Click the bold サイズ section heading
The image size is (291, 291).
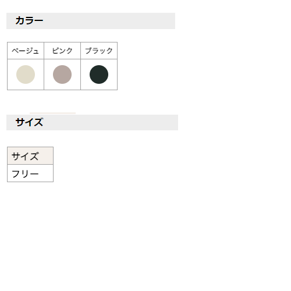point(29,122)
